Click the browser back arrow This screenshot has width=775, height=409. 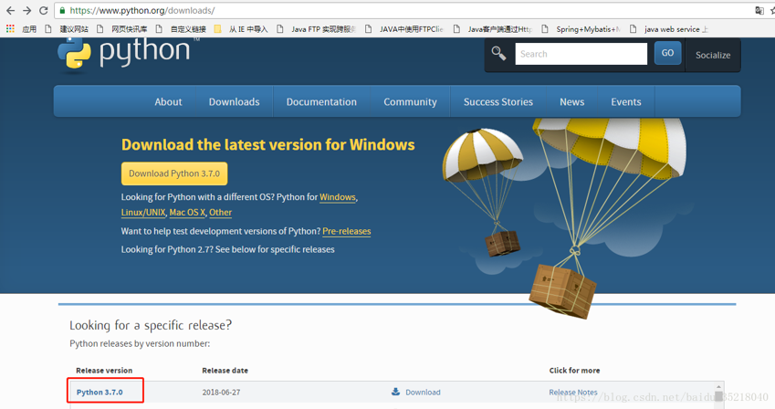tap(10, 10)
